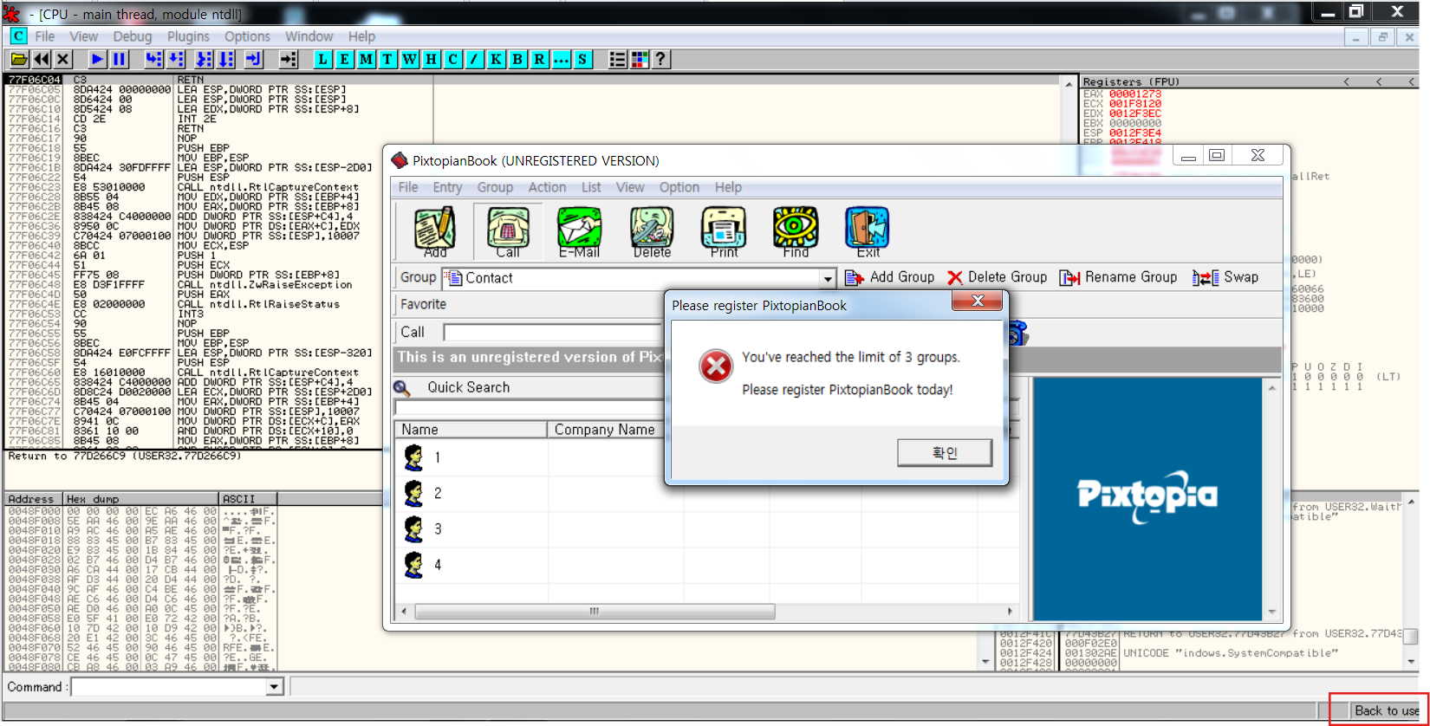The image size is (1430, 726).
Task: Click the 확인 OK button in dialog
Action: 945,452
